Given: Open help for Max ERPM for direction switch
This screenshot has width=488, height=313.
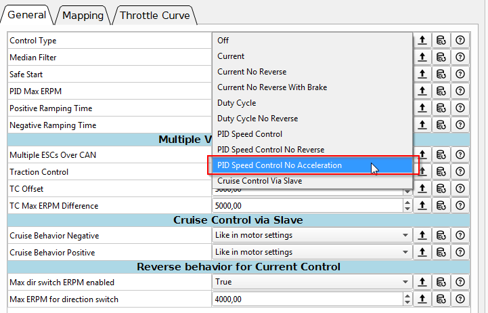Looking at the screenshot, I should pyautogui.click(x=460, y=299).
